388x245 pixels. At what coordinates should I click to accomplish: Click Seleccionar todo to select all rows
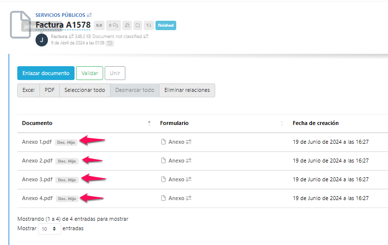click(84, 90)
